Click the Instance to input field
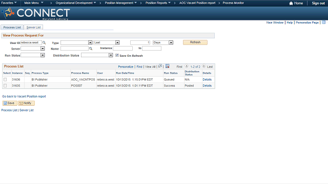 152,49
